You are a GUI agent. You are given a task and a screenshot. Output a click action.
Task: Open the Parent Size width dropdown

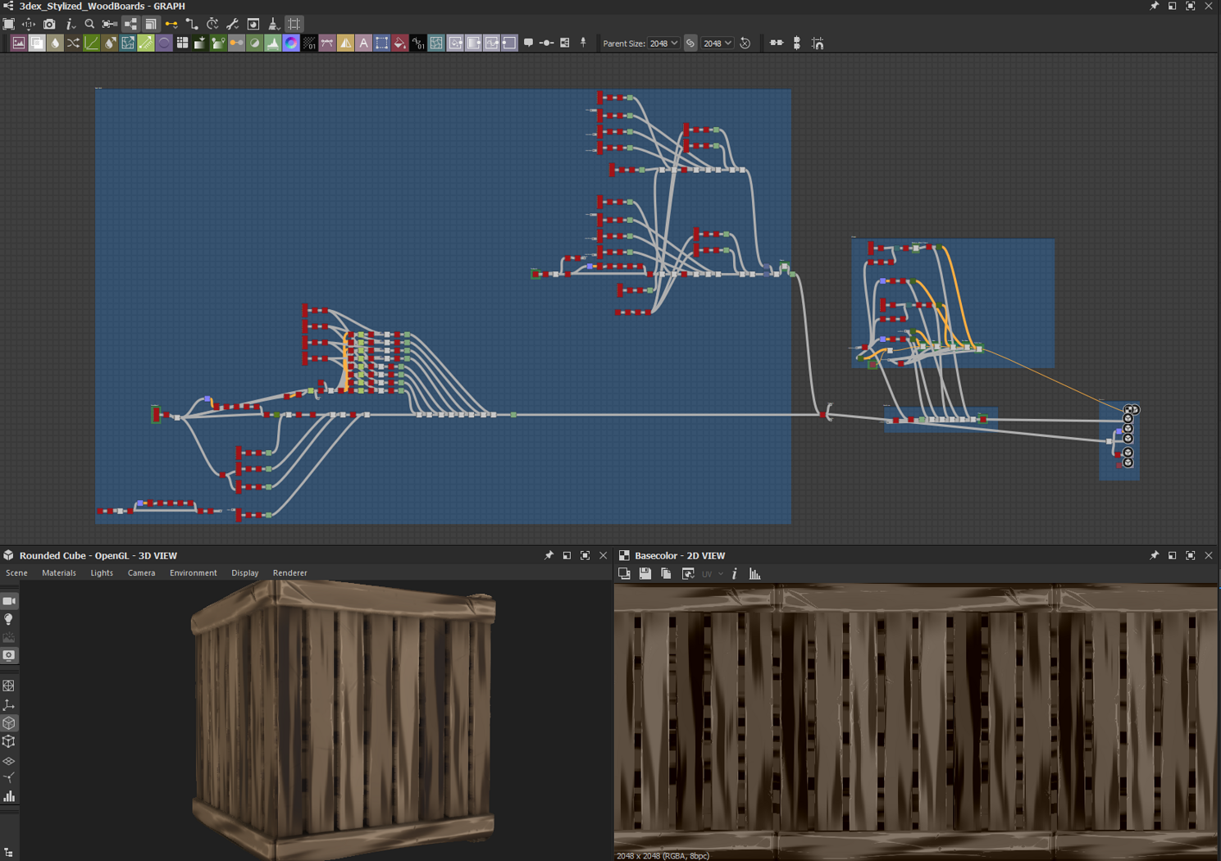pyautogui.click(x=663, y=43)
